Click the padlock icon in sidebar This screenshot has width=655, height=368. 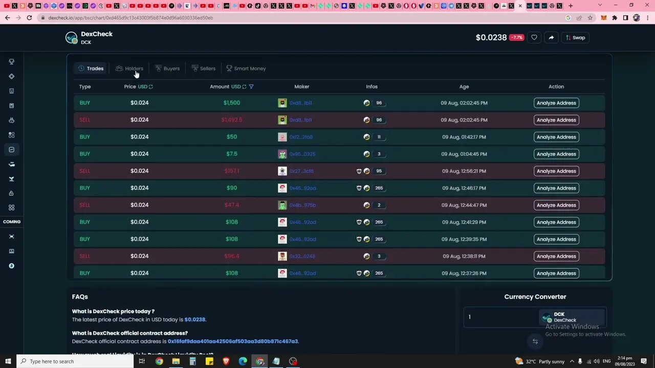(x=11, y=193)
